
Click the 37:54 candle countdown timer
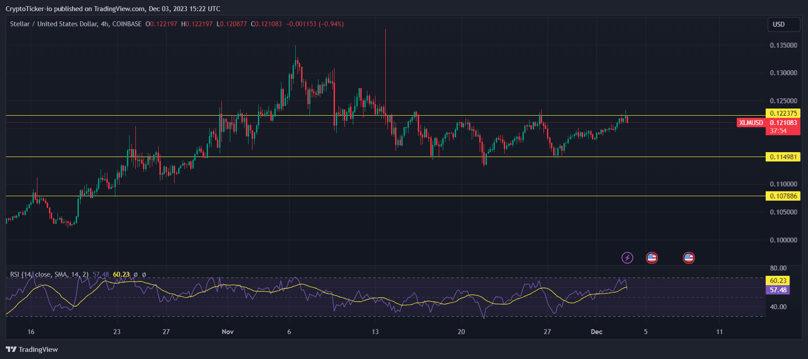click(778, 131)
